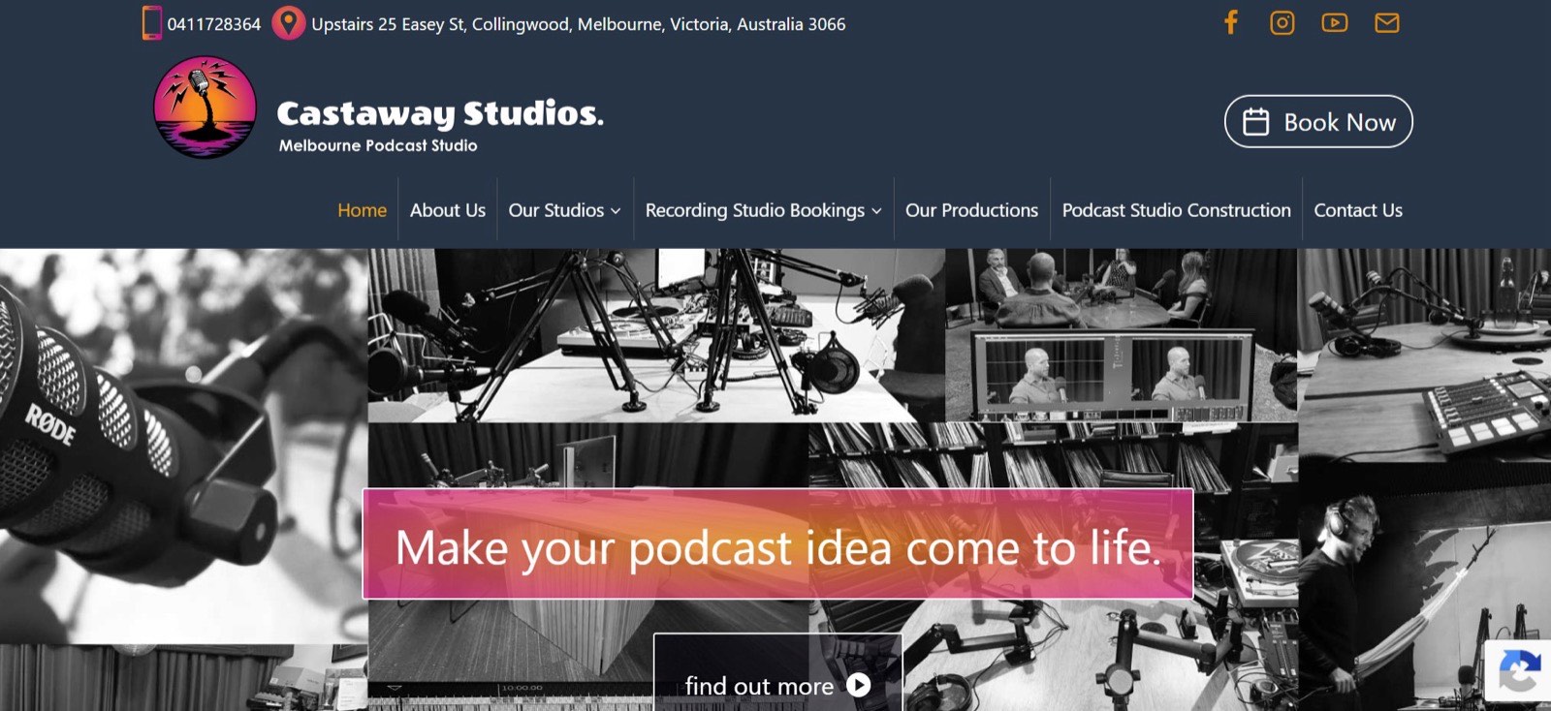
Task: Open the Facebook icon link
Action: [1230, 22]
